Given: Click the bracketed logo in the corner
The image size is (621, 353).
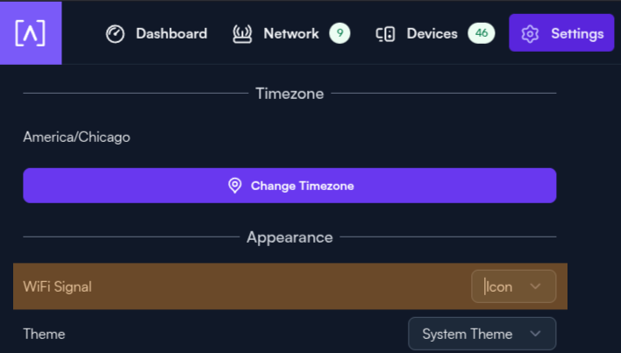Looking at the screenshot, I should click(31, 33).
